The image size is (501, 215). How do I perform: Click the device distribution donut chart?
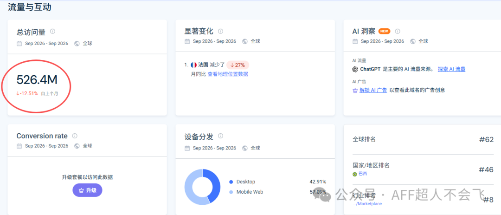[202, 187]
